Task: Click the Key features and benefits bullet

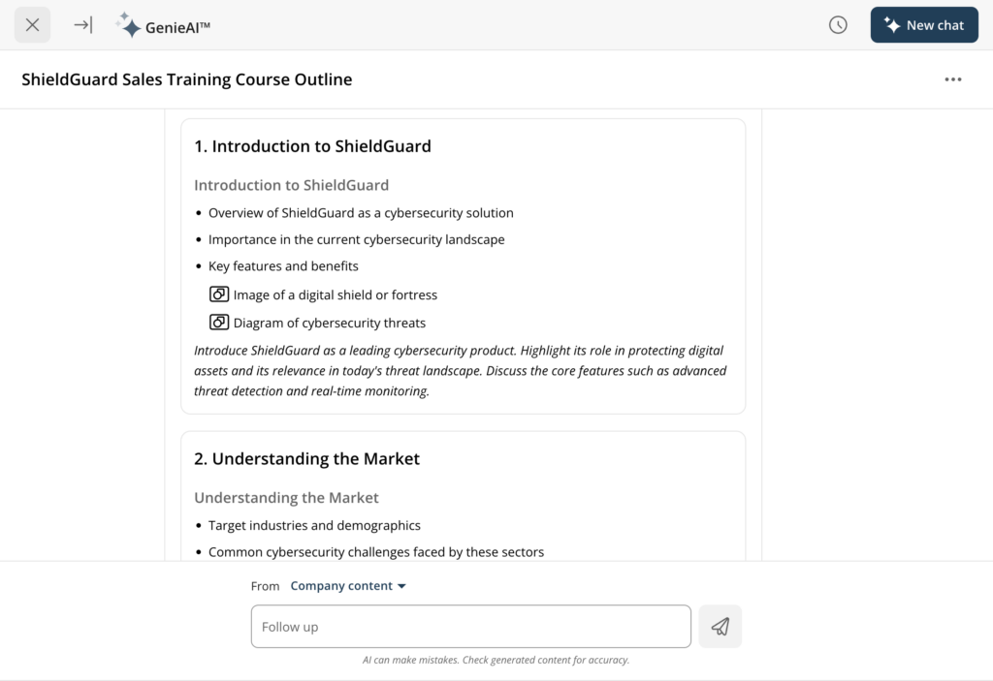Action: click(x=283, y=266)
